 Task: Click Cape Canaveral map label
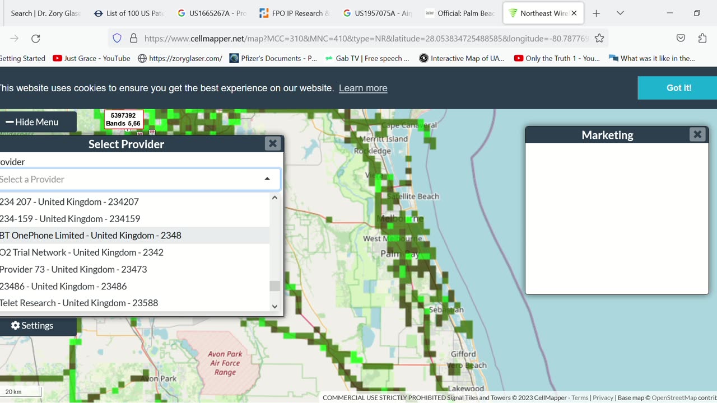(x=409, y=125)
